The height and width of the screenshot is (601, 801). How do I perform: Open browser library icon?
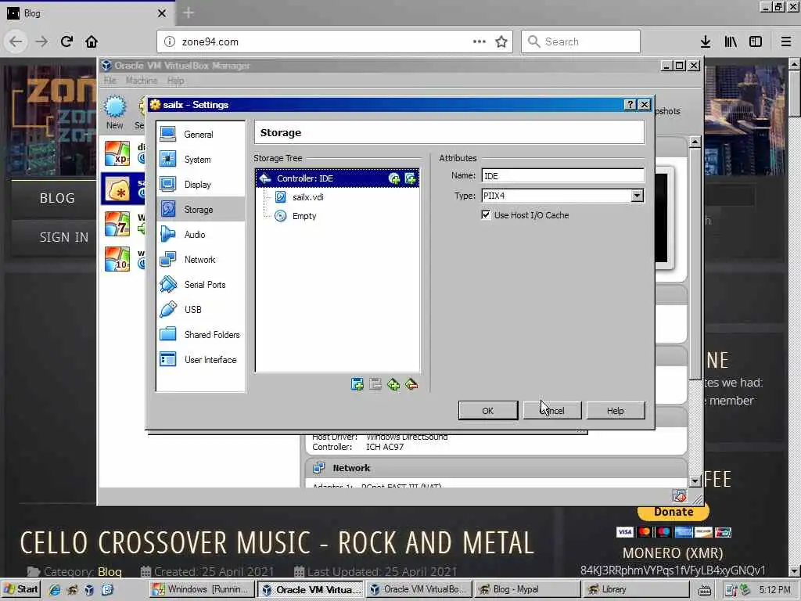tap(731, 41)
